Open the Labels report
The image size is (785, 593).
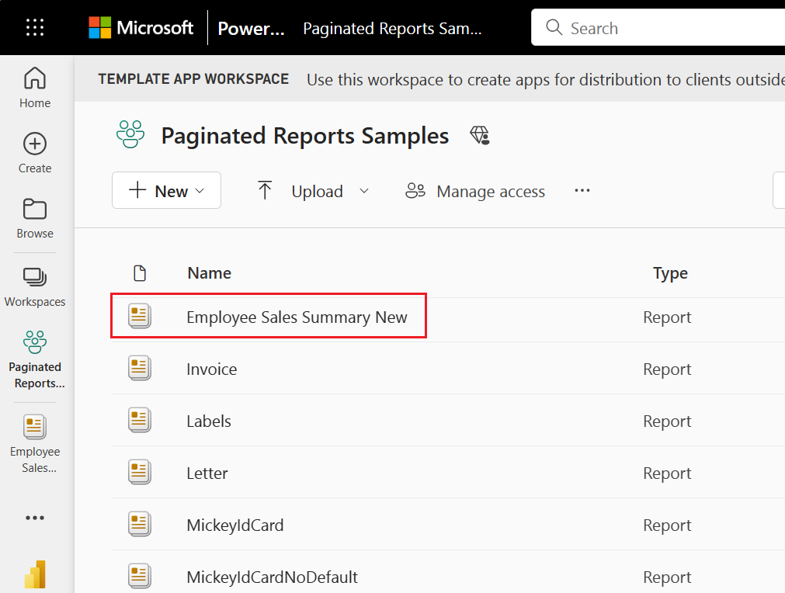coord(208,420)
